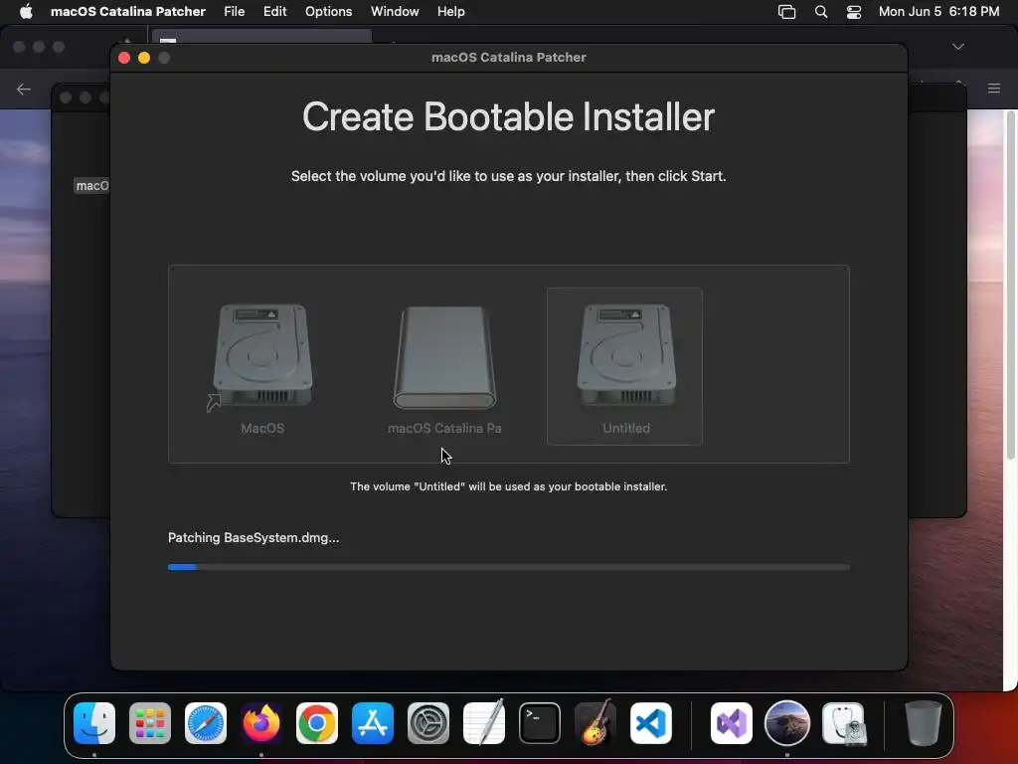
Task: Open Spotlight search in menu bar
Action: 821,12
